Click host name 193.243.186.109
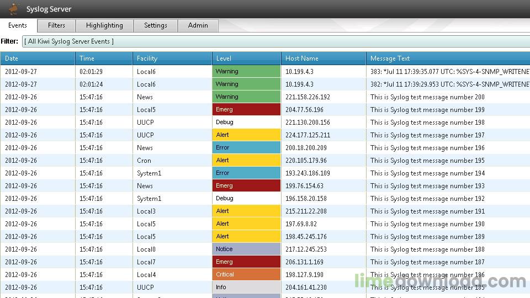The height and width of the screenshot is (298, 530). pos(308,173)
